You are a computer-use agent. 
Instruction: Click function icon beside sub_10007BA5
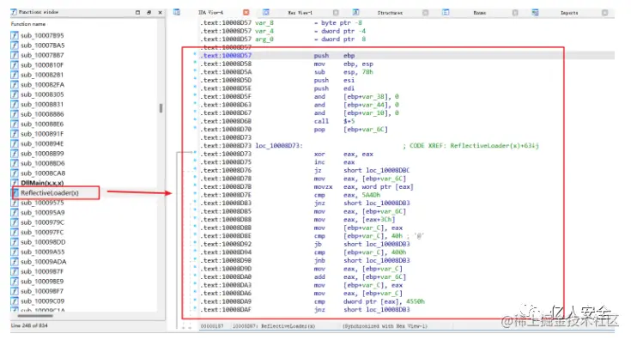coord(15,45)
